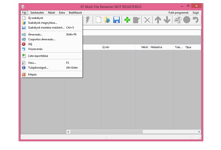Click the horizontal scrollbar thumb
The image size is (221, 150).
[x=106, y=132]
